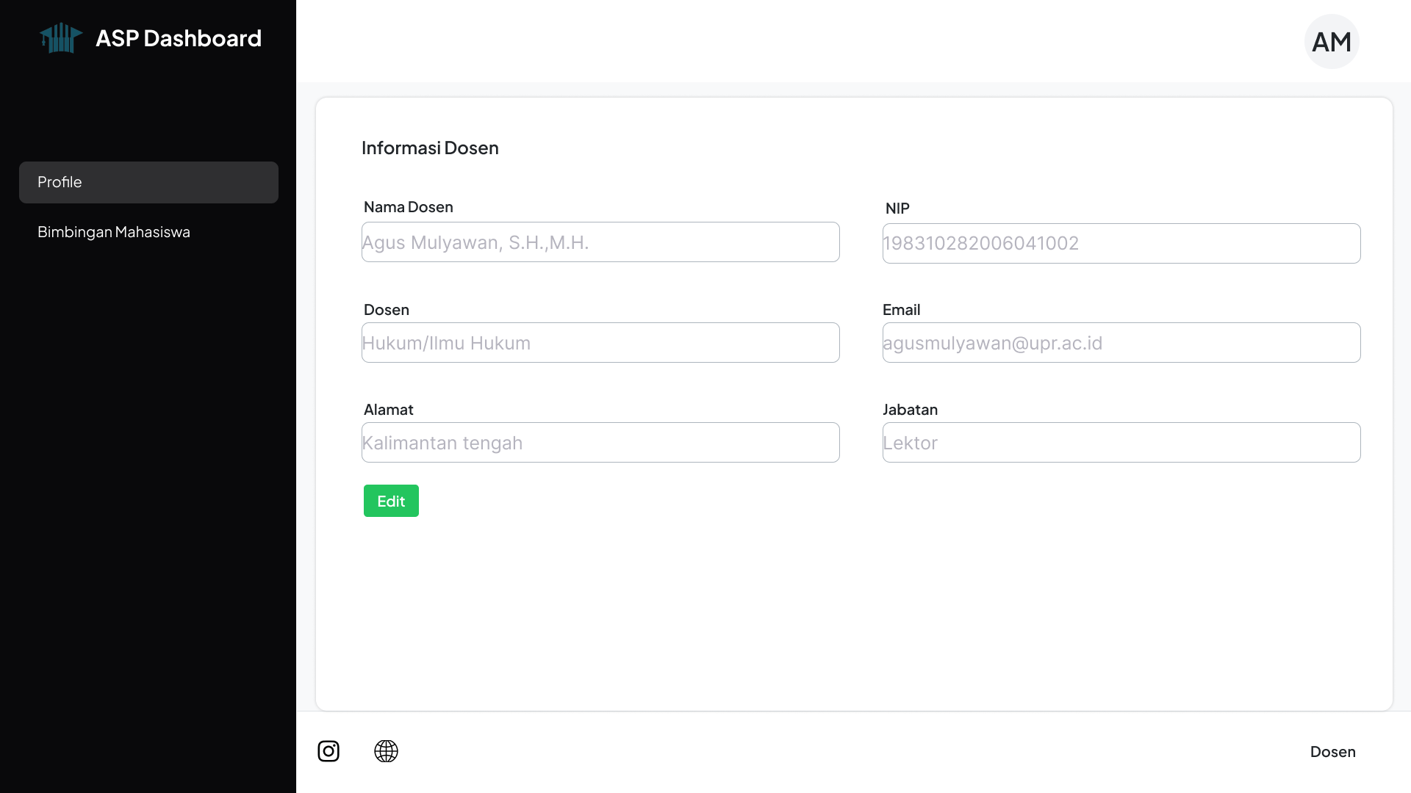Focus the NIP input field
This screenshot has height=793, width=1411.
(x=1121, y=244)
